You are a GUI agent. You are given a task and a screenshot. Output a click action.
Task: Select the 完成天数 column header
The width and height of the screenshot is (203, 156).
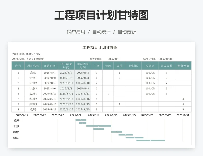[x=166, y=66]
